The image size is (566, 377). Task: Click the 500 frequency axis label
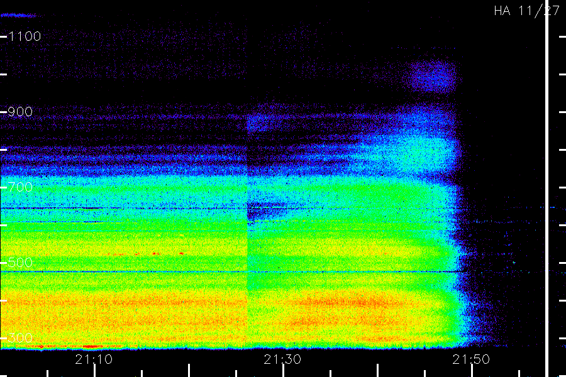pyautogui.click(x=20, y=263)
